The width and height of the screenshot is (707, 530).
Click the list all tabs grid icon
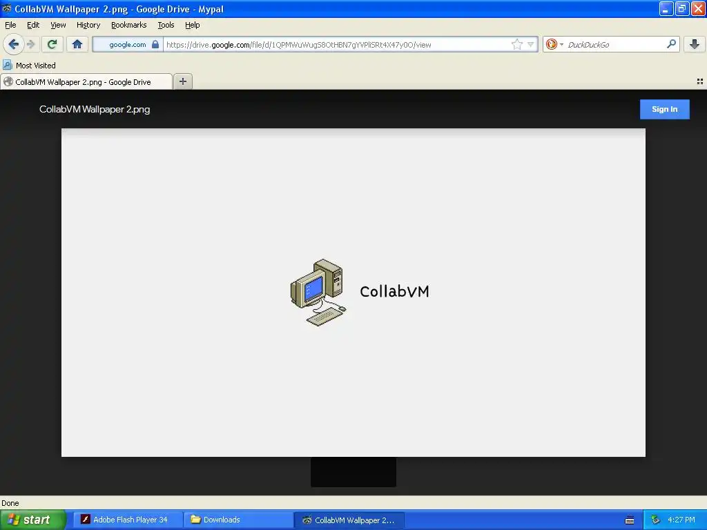coord(700,81)
